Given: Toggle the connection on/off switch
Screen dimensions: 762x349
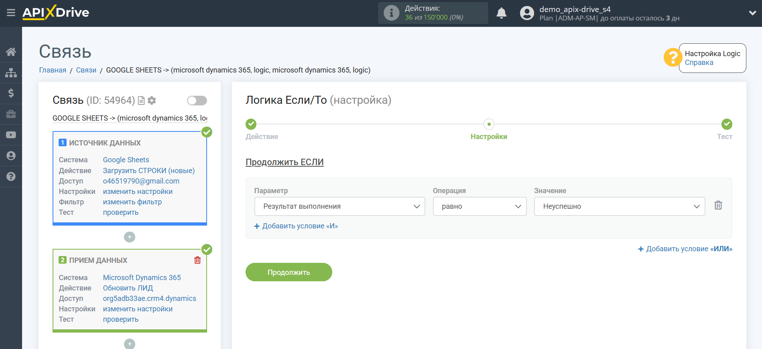Looking at the screenshot, I should pos(197,101).
